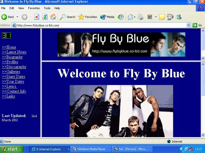Click the band group photo
The image size is (205, 153).
point(121,111)
